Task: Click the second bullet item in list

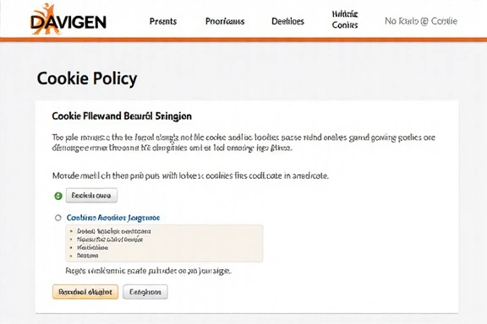Action: [110, 240]
